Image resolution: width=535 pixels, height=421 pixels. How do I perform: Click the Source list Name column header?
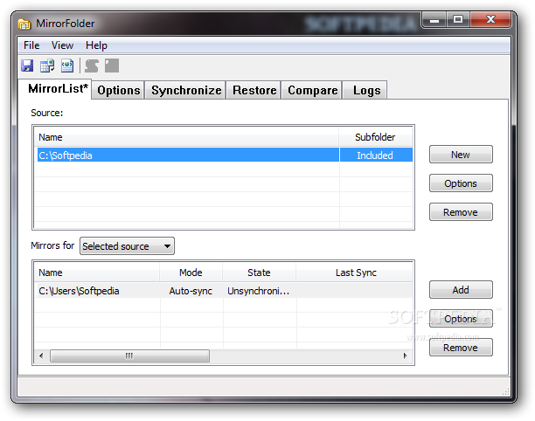[187, 137]
